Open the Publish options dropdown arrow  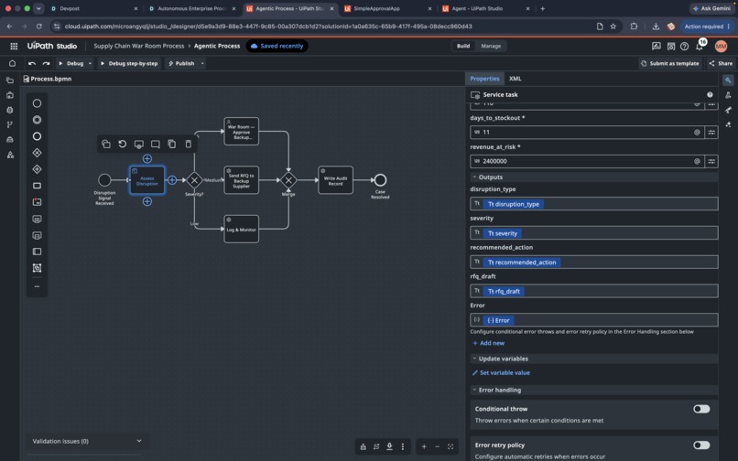[202, 63]
